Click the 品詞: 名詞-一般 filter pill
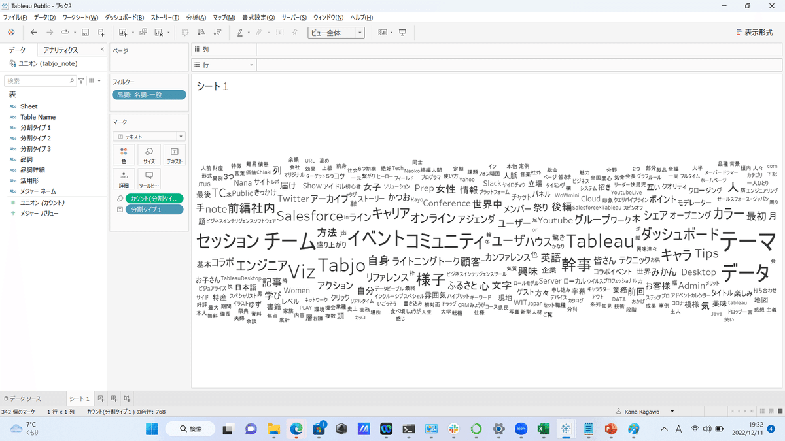The width and height of the screenshot is (785, 441). [149, 95]
